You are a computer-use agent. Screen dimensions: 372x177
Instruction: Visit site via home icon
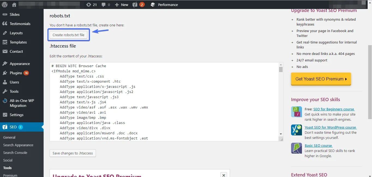pos(14,5)
